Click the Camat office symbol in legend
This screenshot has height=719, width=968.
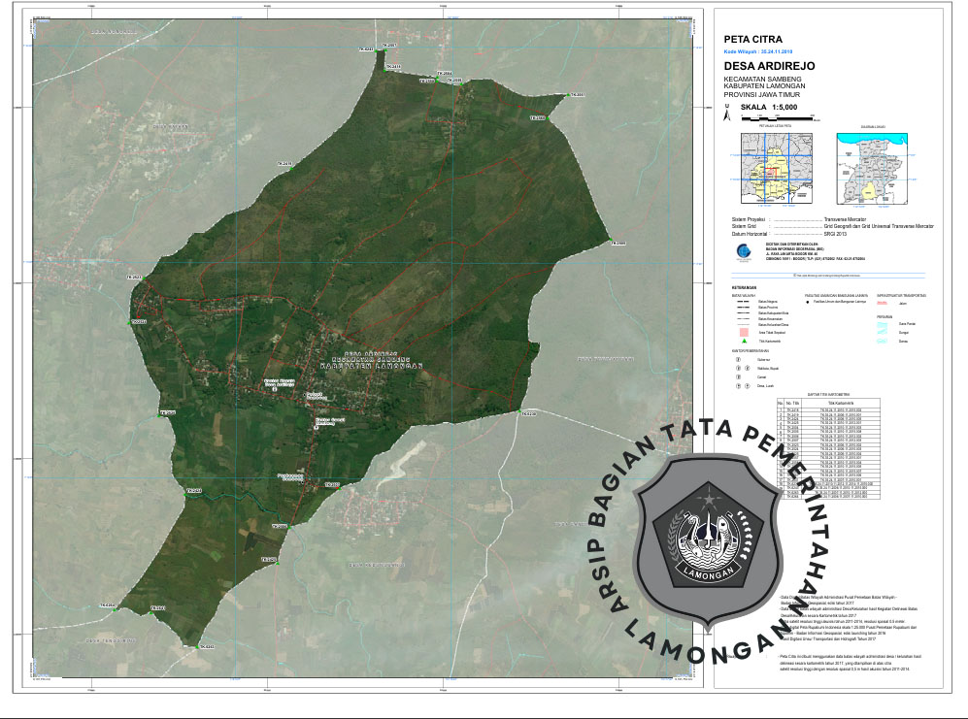click(x=738, y=377)
